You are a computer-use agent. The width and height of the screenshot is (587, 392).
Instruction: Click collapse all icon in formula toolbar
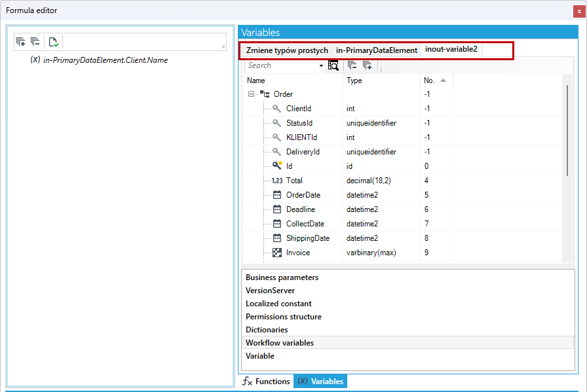(35, 41)
